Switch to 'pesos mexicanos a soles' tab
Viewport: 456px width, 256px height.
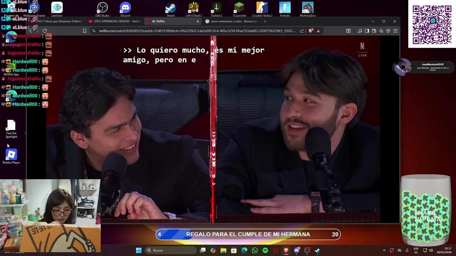tap(232, 21)
